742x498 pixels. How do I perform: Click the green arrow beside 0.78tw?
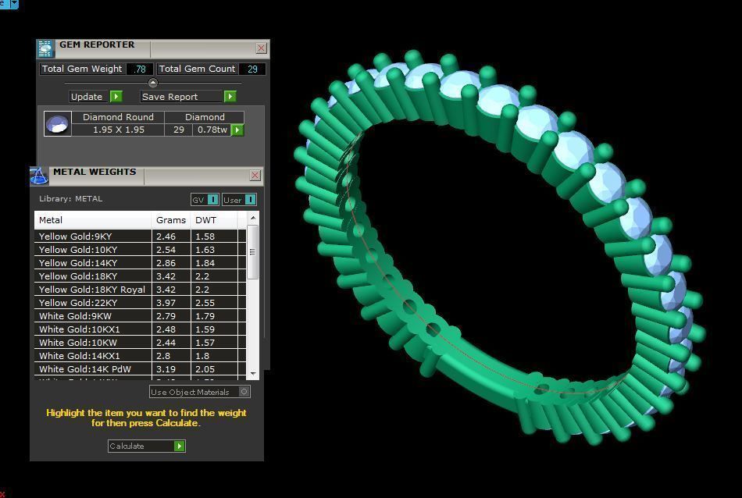237,130
